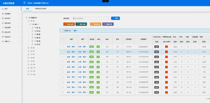Click the 清空 link in selection bar
Image resolution: width=210 pixels, height=103 pixels.
[75, 31]
